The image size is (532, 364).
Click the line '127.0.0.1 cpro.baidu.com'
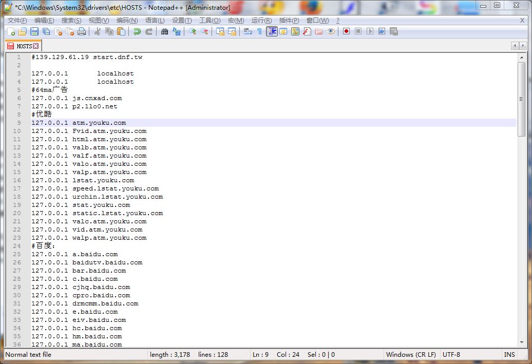point(81,296)
